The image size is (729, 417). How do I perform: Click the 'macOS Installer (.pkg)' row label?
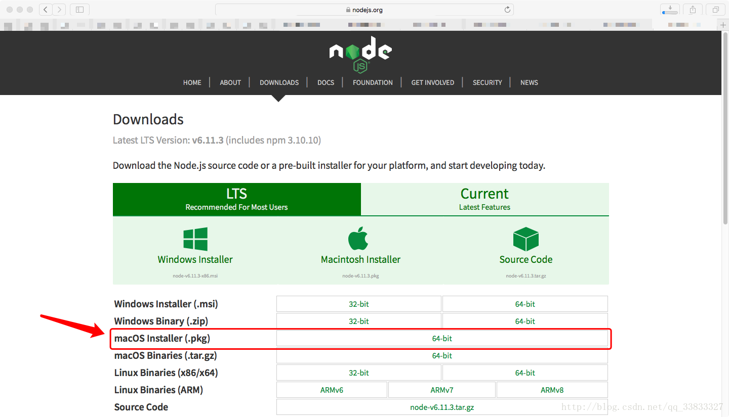click(x=162, y=338)
